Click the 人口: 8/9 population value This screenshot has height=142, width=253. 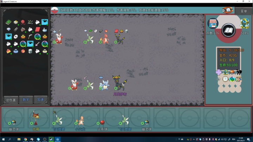[x=227, y=60]
